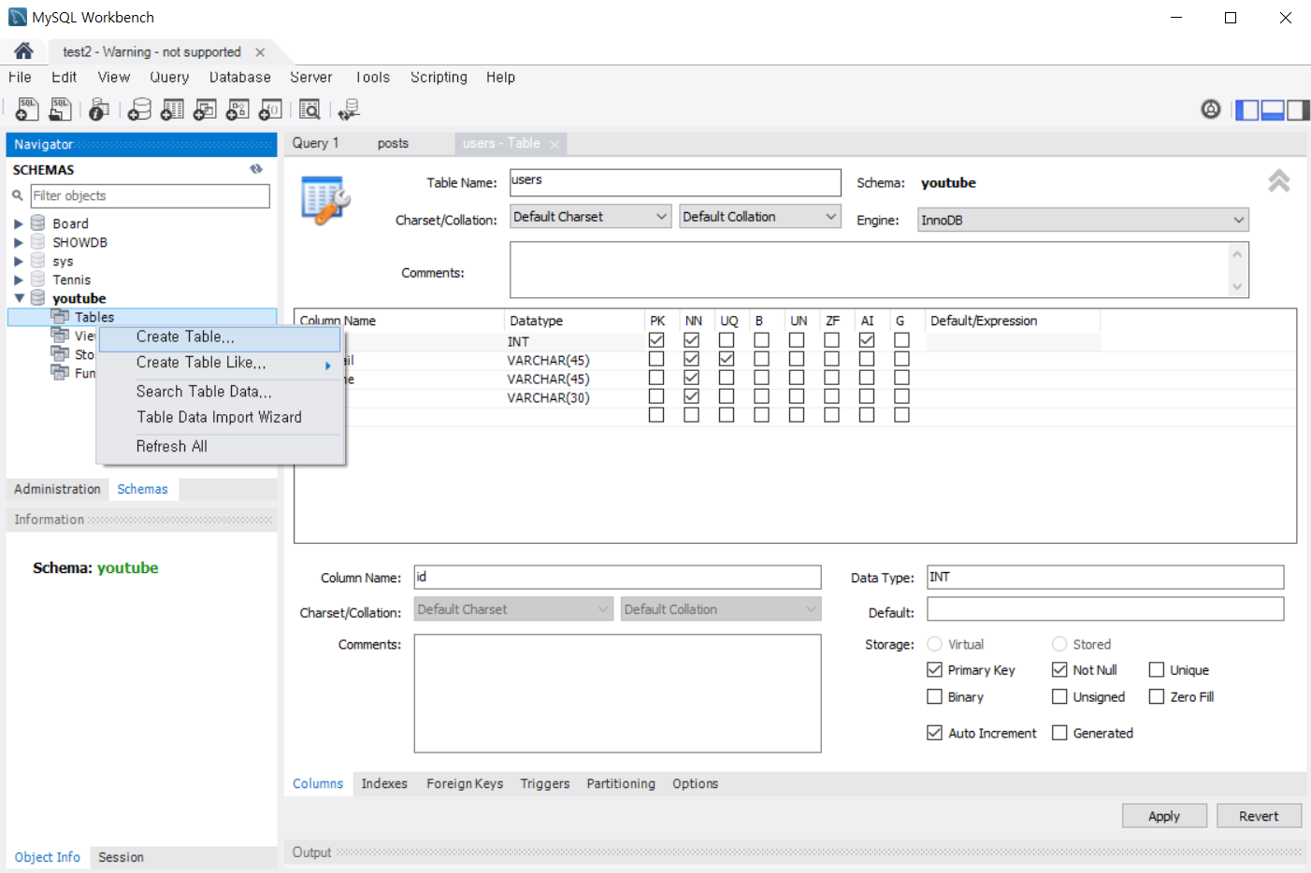Expand the SHOWDB schema tree arrow
The height and width of the screenshot is (873, 1311).
click(x=18, y=242)
